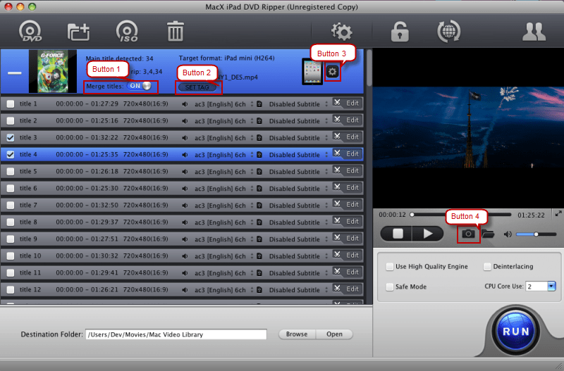This screenshot has height=371, width=564.
Task: Click the scissors icon on title 12 row
Action: point(337,289)
